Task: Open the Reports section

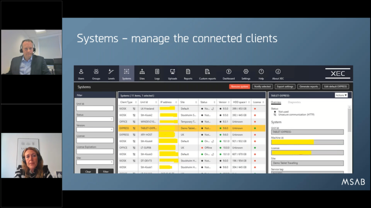Action: [x=188, y=74]
